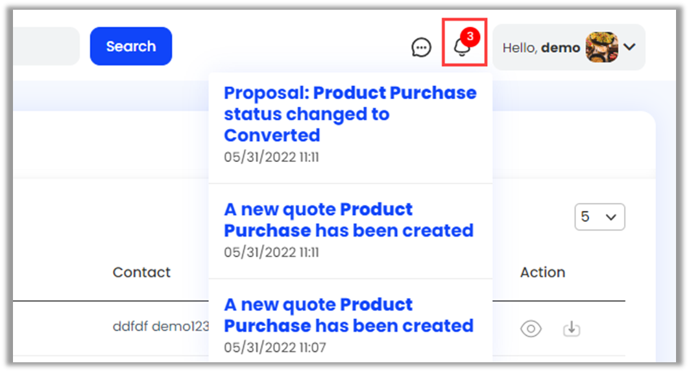
Task: Open the notifications bell icon
Action: (462, 47)
